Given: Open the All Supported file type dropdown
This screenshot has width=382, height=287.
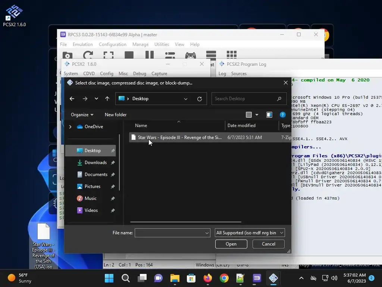Looking at the screenshot, I should (250, 233).
